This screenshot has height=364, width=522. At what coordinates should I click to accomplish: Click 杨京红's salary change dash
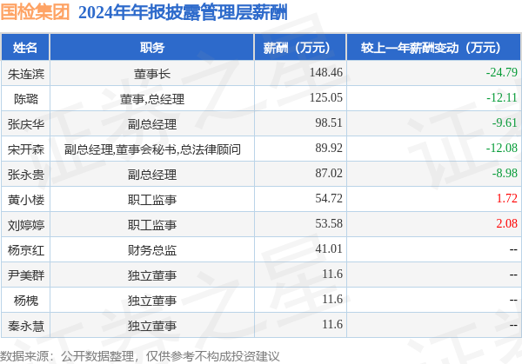coord(513,249)
